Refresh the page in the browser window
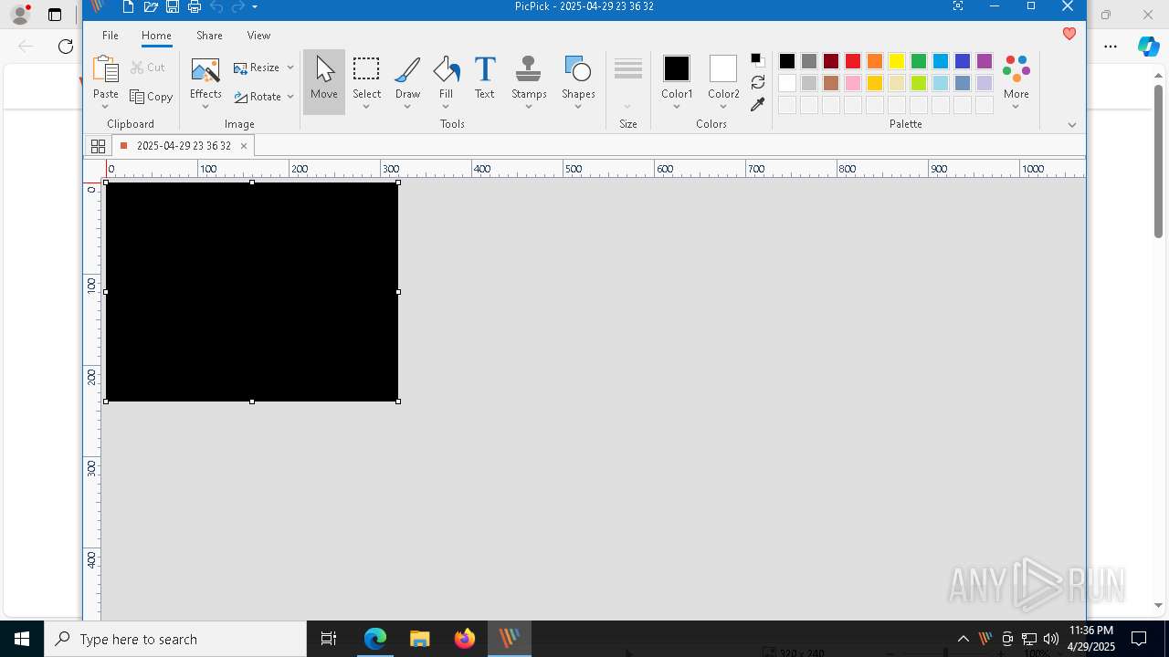 point(65,47)
